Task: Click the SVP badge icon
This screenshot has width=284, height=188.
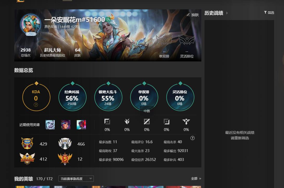Action: [65, 143]
